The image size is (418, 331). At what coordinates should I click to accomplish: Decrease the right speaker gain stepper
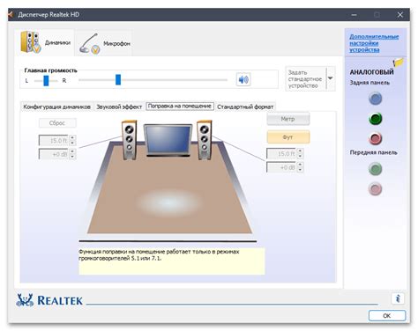click(x=300, y=170)
